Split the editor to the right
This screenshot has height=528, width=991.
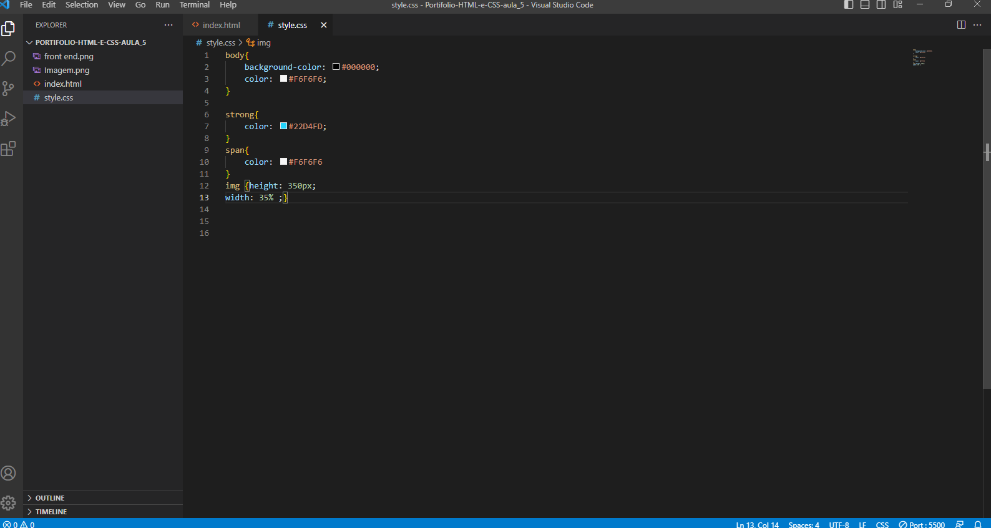click(961, 25)
